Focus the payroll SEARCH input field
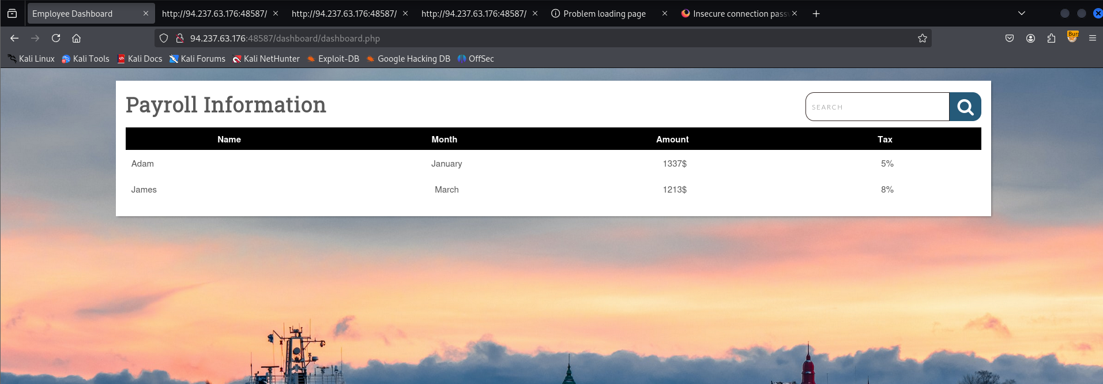Screen dimensions: 1103x384 click(x=877, y=107)
